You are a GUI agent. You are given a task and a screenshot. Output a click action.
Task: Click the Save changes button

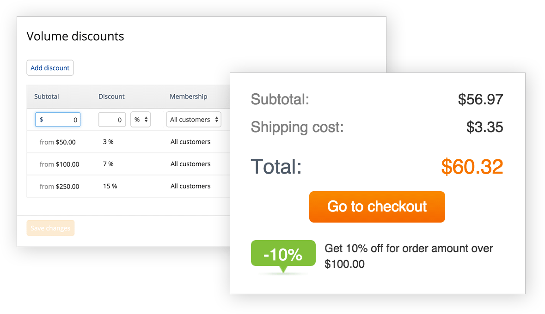(50, 228)
